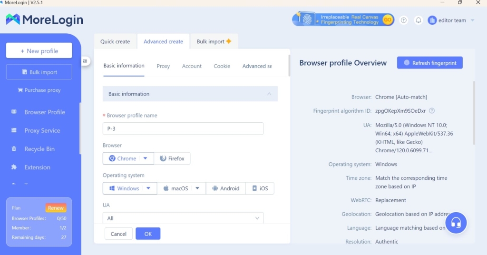
Task: Click the Refresh fingerprint button
Action: point(429,63)
